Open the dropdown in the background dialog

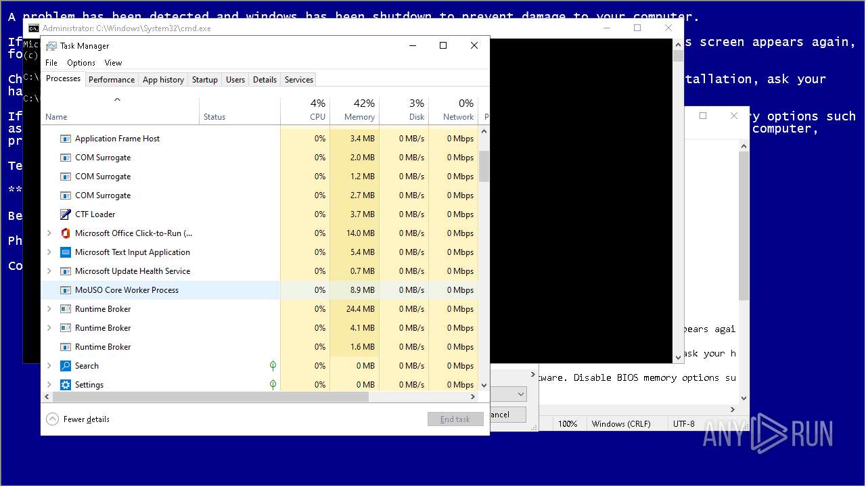(520, 394)
